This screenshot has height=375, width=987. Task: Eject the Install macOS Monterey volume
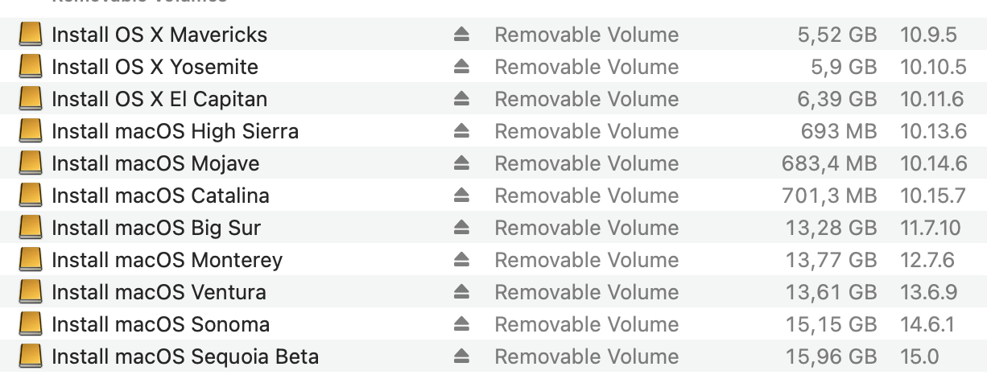(460, 260)
